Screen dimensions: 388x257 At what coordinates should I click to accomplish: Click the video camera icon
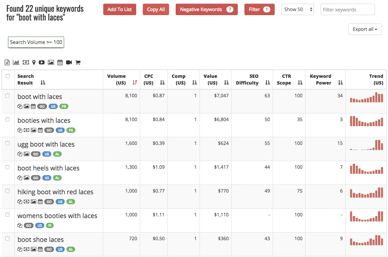tap(69, 62)
